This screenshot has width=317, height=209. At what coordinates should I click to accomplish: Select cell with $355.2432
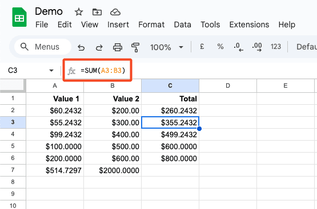pyautogui.click(x=170, y=122)
